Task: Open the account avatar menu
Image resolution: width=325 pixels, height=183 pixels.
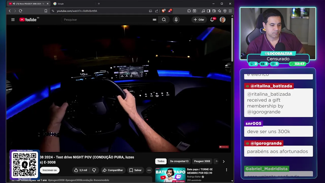Action: pos(222,20)
